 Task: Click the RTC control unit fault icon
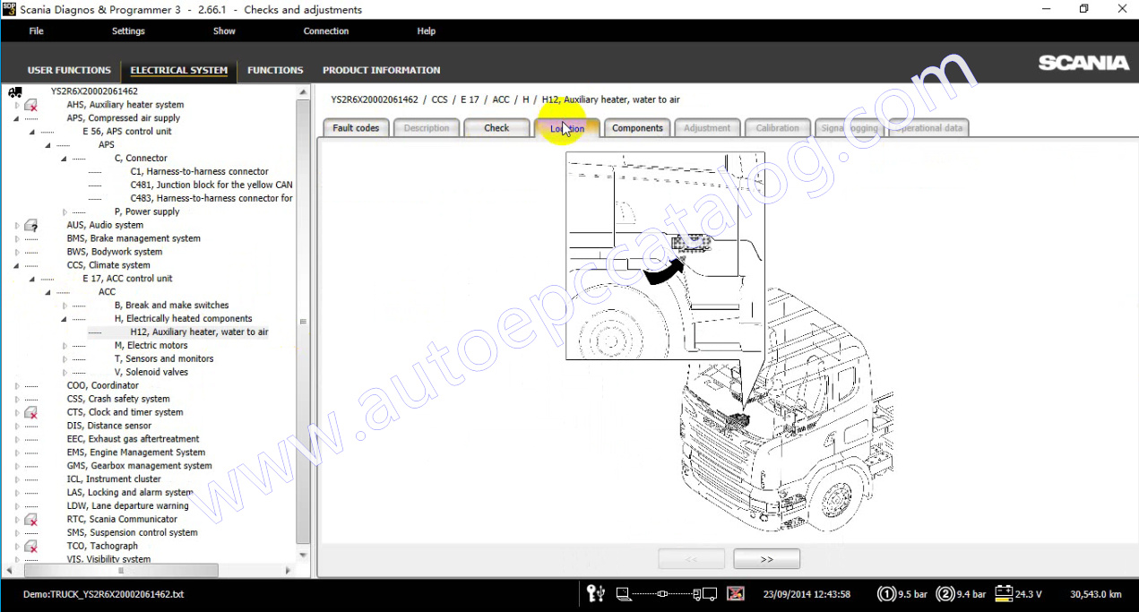30,520
